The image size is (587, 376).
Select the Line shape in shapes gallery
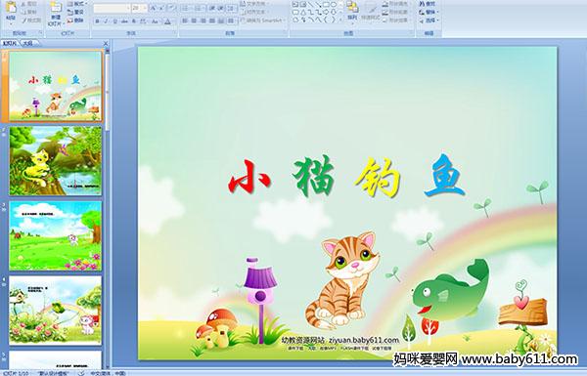310,5
